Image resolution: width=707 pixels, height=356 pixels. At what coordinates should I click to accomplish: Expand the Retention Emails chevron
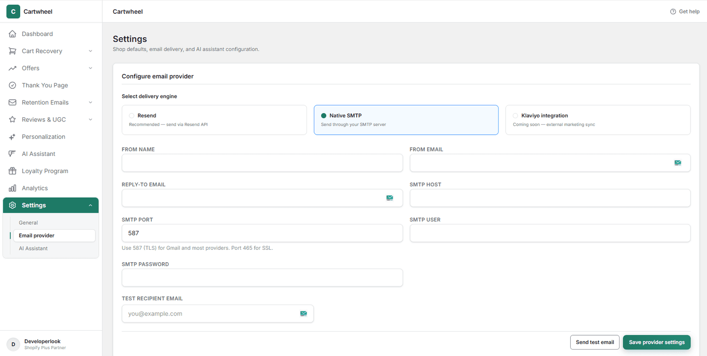(x=90, y=103)
